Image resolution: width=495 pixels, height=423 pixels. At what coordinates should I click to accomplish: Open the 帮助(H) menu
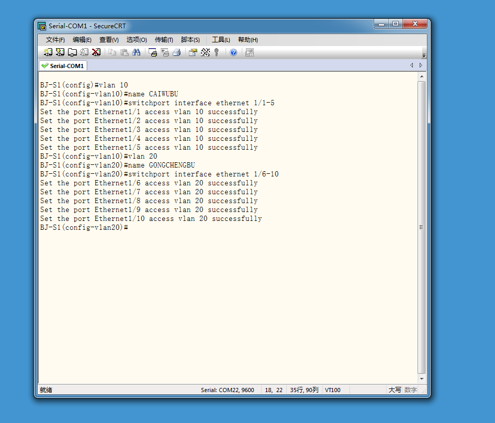pyautogui.click(x=248, y=40)
